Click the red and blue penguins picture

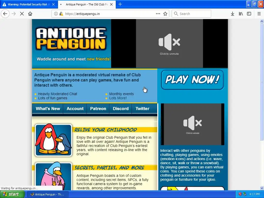[53, 140]
